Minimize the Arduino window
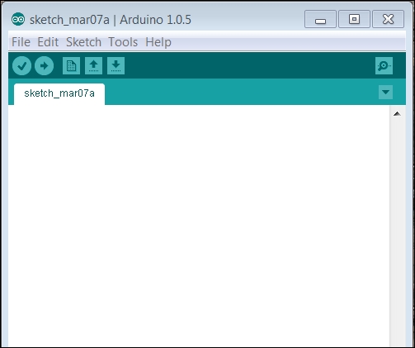Viewport: 415px width, 348px height. click(320, 19)
